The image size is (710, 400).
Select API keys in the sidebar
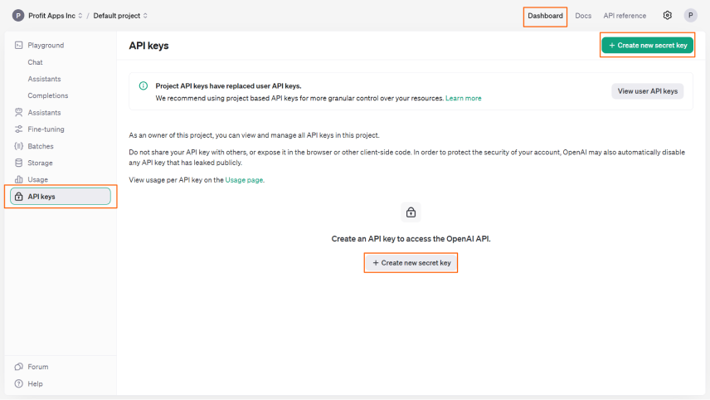(61, 197)
